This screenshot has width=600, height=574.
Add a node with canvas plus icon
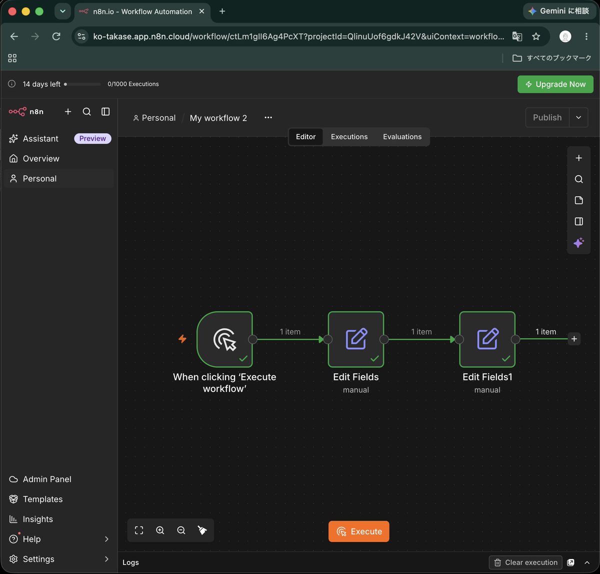pyautogui.click(x=578, y=158)
